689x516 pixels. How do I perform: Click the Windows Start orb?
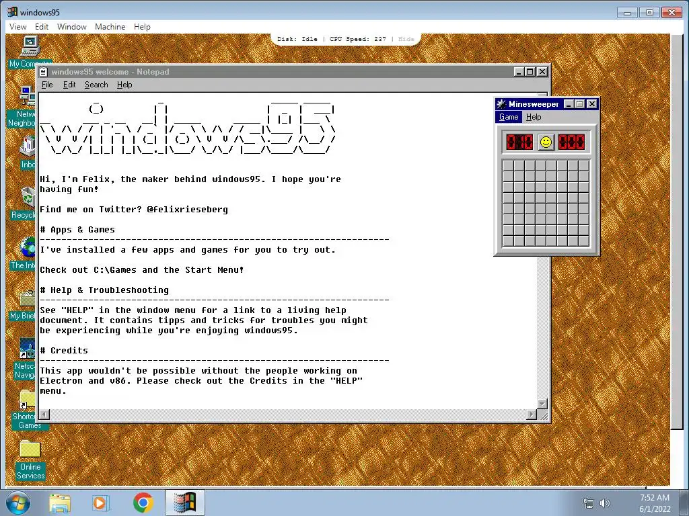pyautogui.click(x=18, y=503)
